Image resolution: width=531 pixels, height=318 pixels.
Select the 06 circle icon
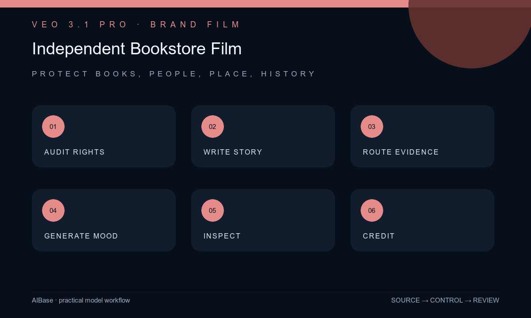point(372,210)
